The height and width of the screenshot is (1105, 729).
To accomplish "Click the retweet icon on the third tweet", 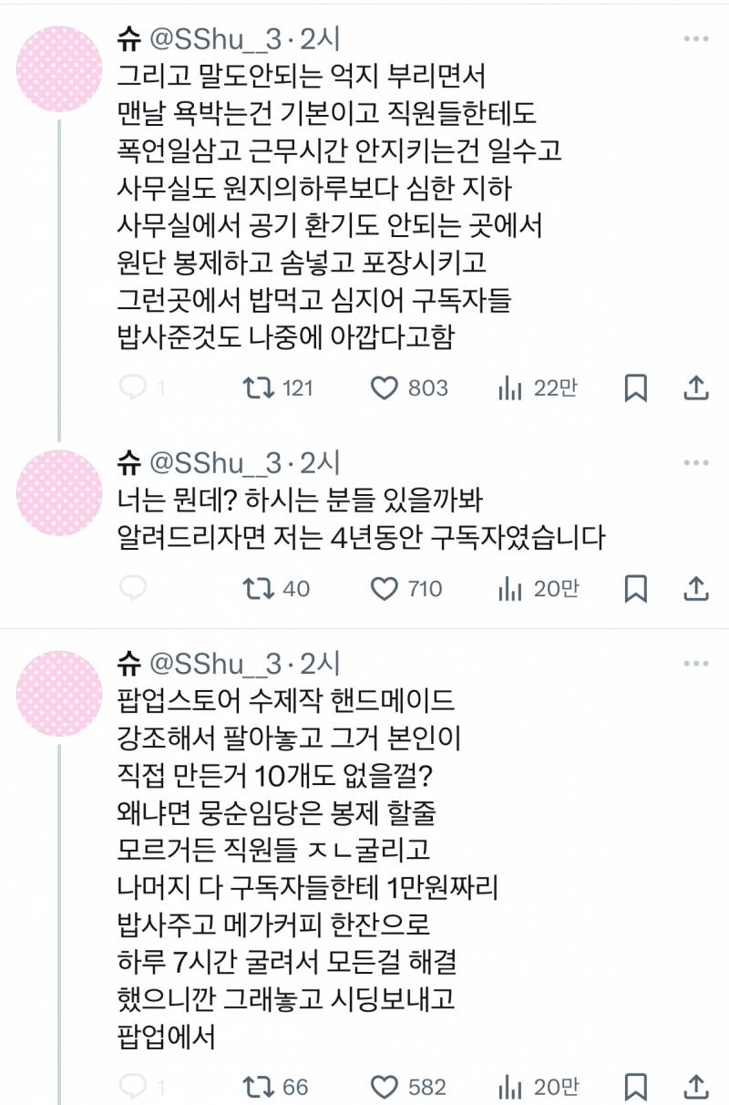I will (x=254, y=1087).
